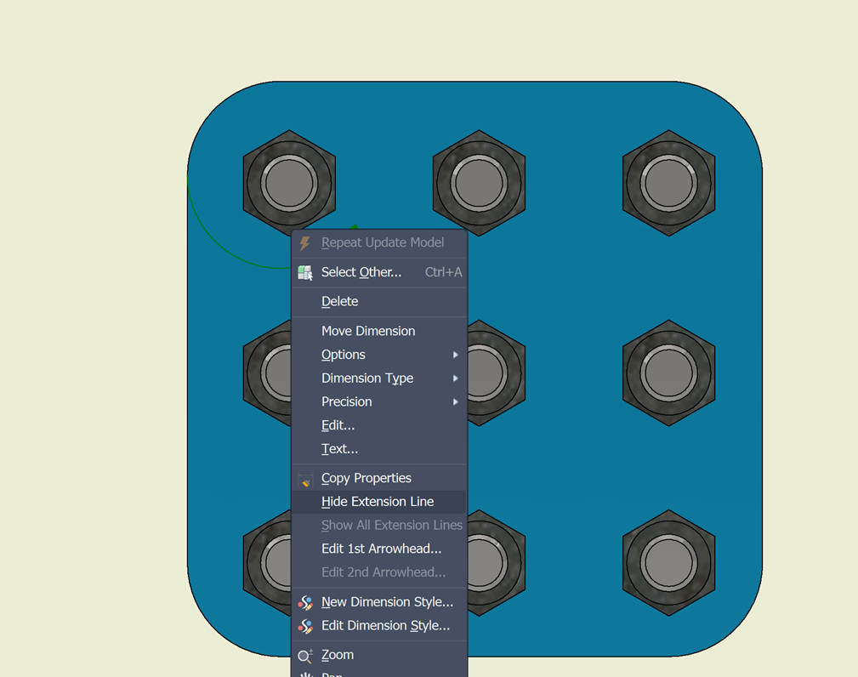Viewport: 858px width, 677px height.
Task: Click the Copy Properties brush icon
Action: coord(305,480)
